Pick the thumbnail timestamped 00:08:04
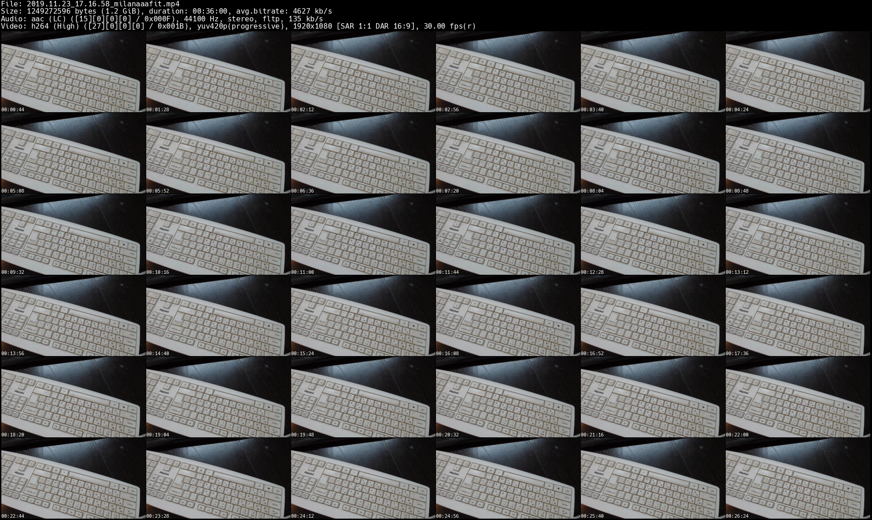Image resolution: width=872 pixels, height=520 pixels. click(x=653, y=153)
